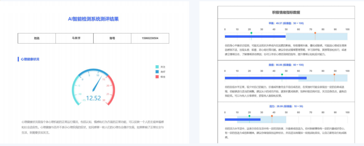Click the paragraph starting 心理健康状况是指个体
Image resolution: width=364 pixels, height=146 pixels.
(x=93, y=127)
